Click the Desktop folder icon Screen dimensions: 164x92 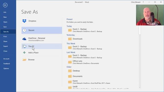click(x=70, y=71)
